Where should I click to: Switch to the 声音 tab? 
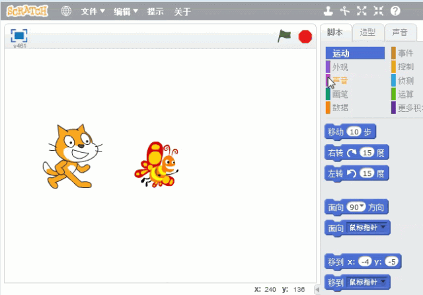[400, 32]
